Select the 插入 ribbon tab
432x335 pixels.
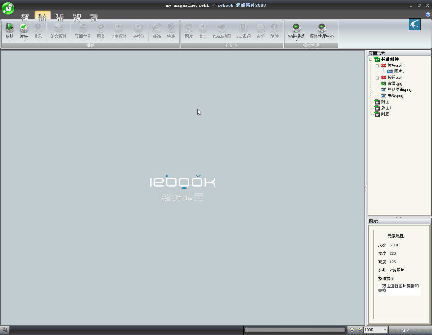43,16
